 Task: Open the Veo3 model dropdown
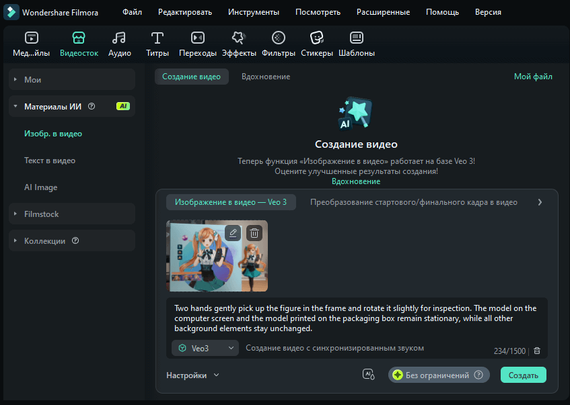pos(205,348)
